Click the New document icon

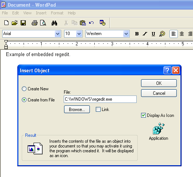pyautogui.click(x=6, y=23)
